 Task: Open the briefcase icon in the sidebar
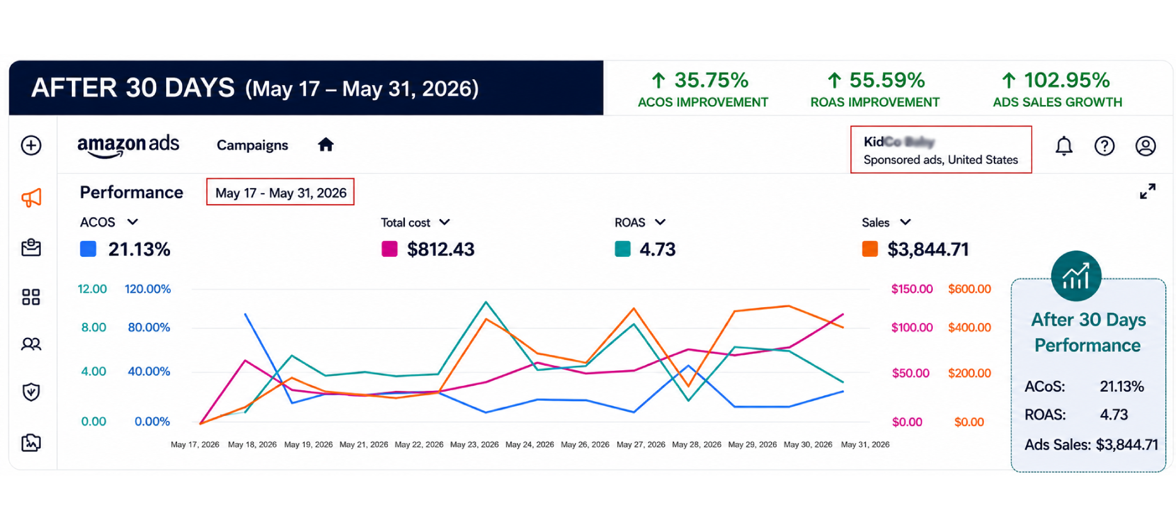point(31,247)
